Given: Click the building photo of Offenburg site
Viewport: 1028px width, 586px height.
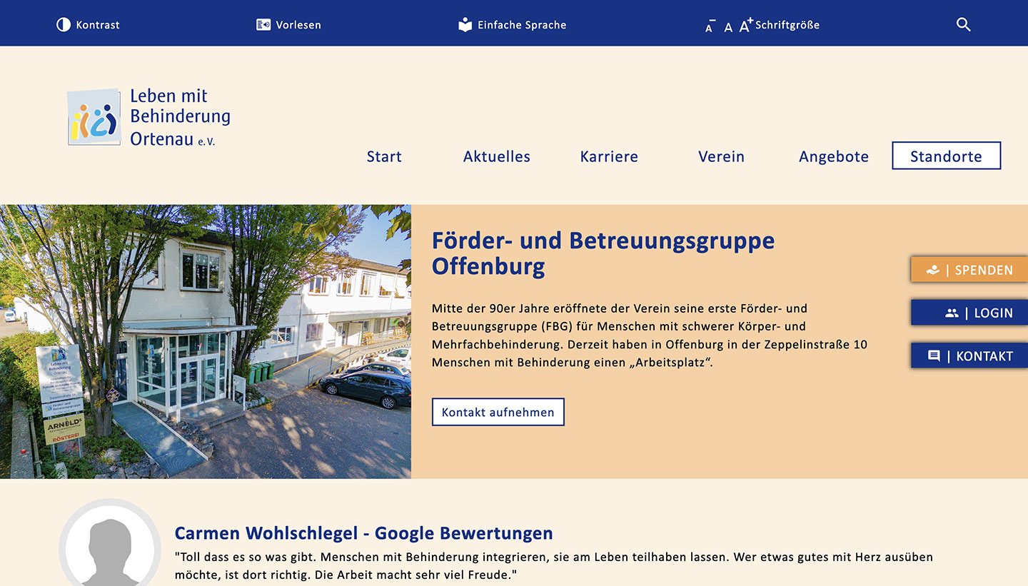Looking at the screenshot, I should tap(206, 341).
